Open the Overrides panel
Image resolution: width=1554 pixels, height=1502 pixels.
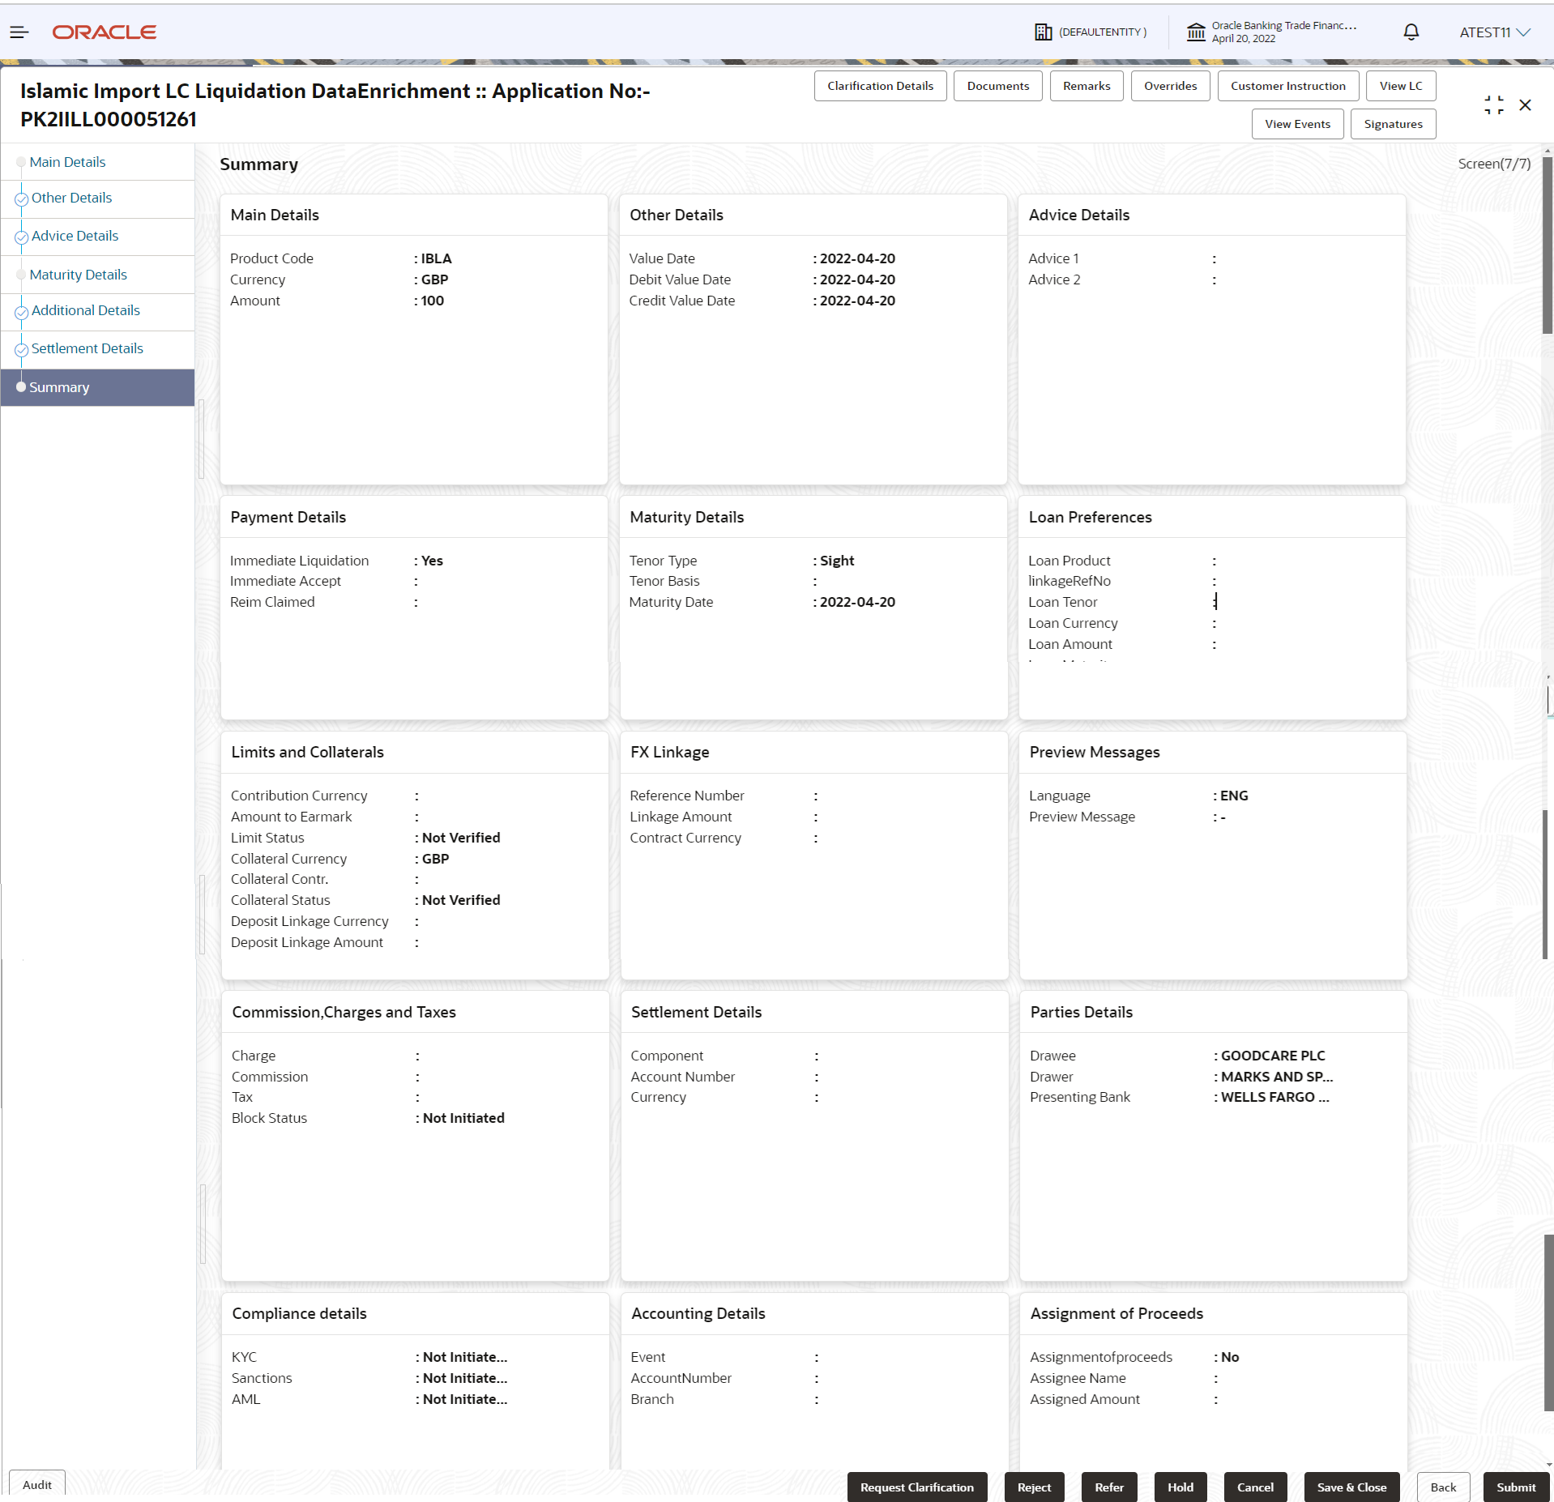coord(1170,86)
